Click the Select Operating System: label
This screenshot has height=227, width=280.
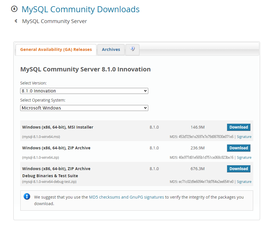click(x=43, y=100)
